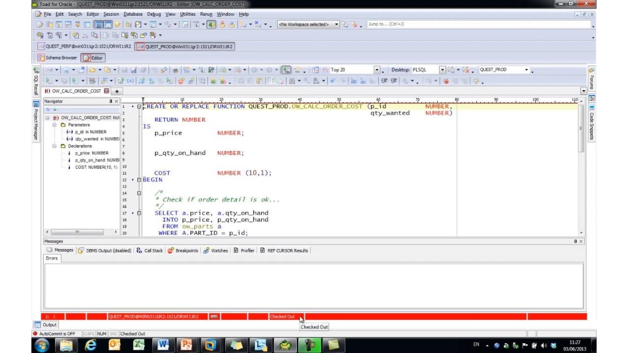Add a new editor tab with plus
628x353 pixels.
click(117, 91)
